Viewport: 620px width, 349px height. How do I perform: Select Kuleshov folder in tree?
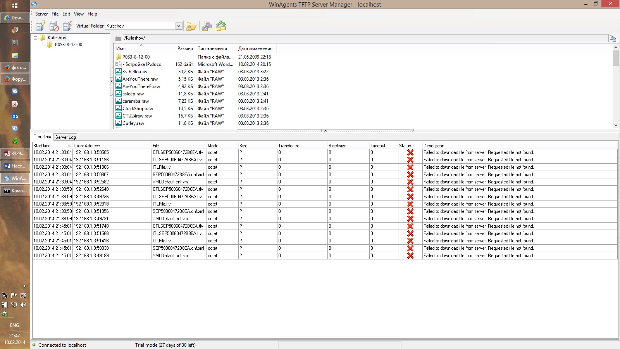pyautogui.click(x=57, y=38)
